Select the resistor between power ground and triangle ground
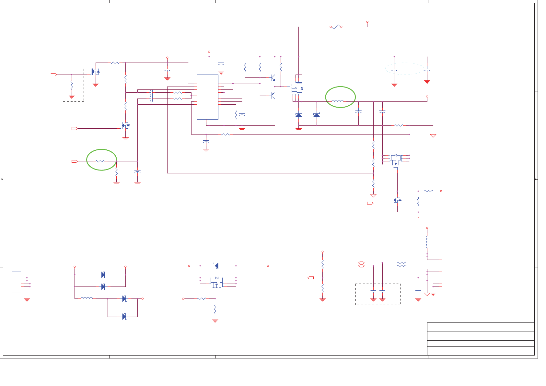Image resolution: width=546 pixels, height=386 pixels. coord(399,125)
